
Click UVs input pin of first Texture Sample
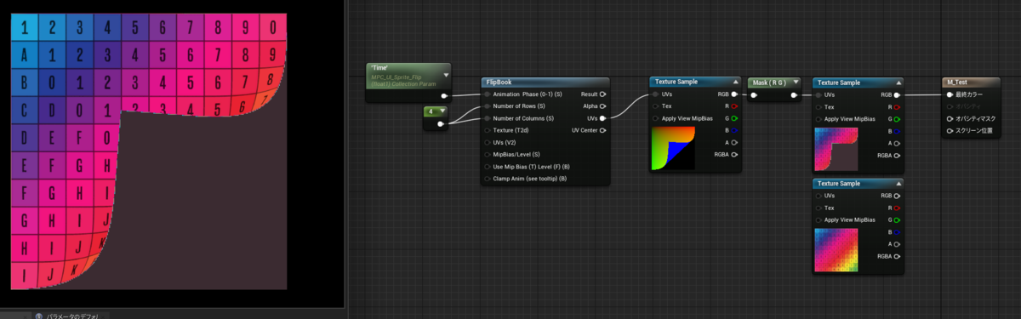click(x=655, y=94)
